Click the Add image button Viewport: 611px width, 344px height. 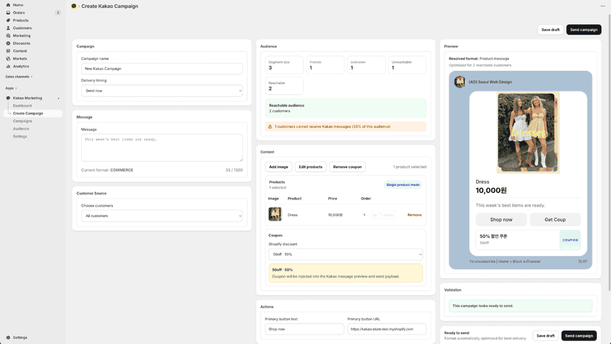click(x=278, y=167)
